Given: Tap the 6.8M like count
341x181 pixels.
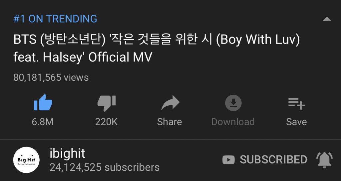Looking at the screenshot, I should tap(43, 122).
